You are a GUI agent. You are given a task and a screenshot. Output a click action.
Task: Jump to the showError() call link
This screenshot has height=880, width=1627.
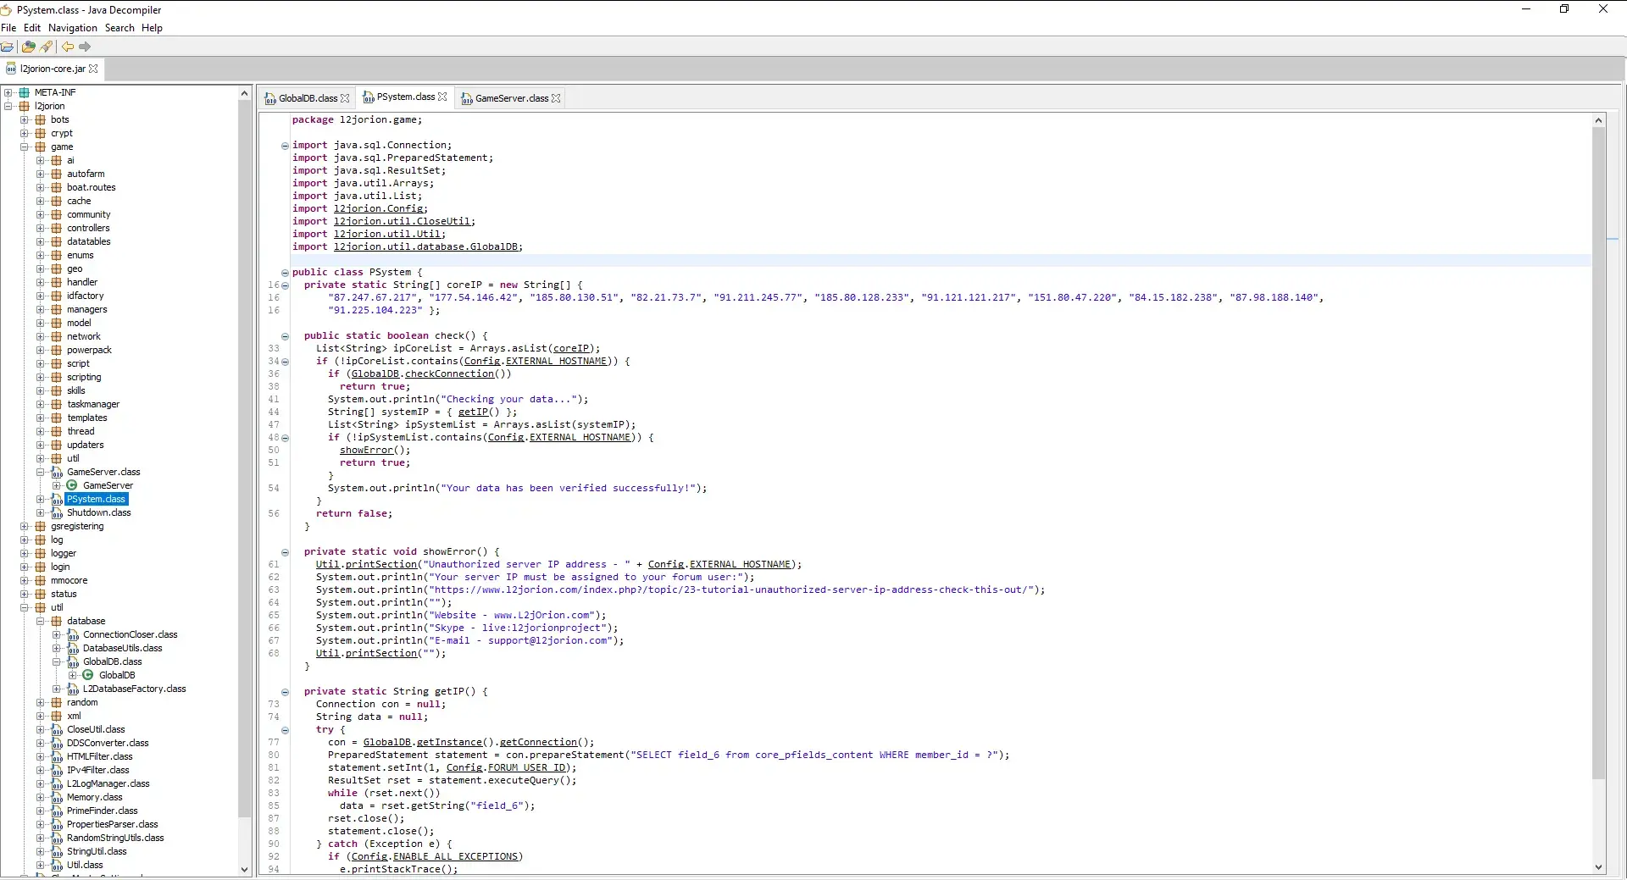pos(366,450)
